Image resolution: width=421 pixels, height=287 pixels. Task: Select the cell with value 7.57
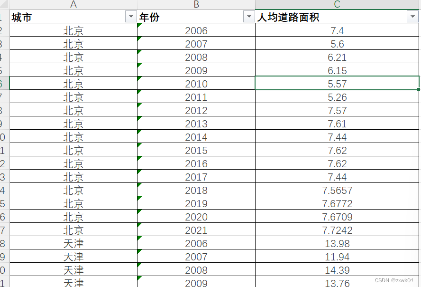click(337, 110)
